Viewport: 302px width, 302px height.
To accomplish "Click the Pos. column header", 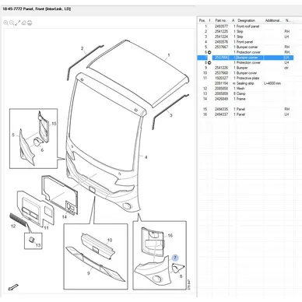I will click(x=202, y=20).
